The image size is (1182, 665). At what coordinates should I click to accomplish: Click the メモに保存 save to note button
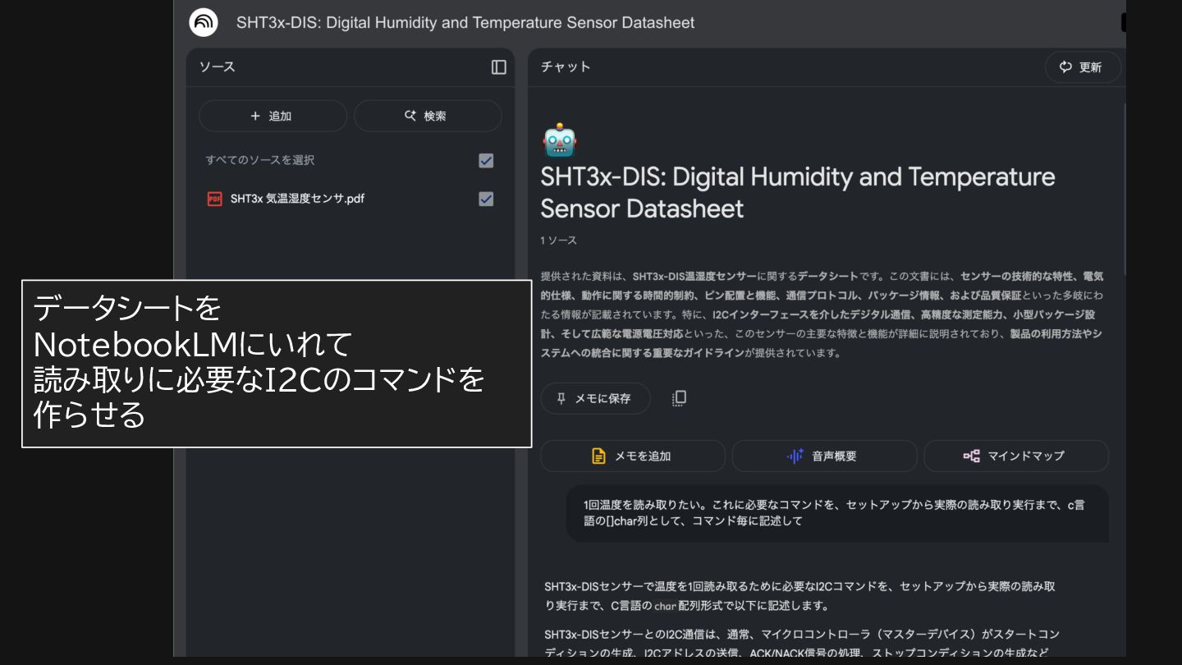click(595, 398)
